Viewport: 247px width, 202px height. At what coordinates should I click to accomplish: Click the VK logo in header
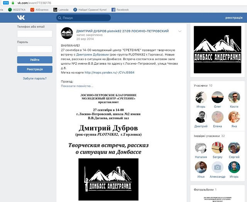[x=21, y=18]
